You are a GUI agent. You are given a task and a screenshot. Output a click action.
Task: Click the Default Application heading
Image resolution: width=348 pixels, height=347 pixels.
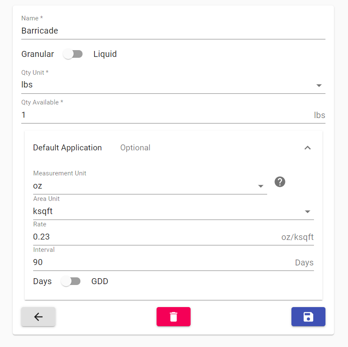click(x=68, y=147)
